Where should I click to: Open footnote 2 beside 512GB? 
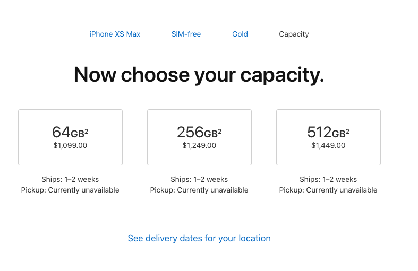pyautogui.click(x=348, y=130)
